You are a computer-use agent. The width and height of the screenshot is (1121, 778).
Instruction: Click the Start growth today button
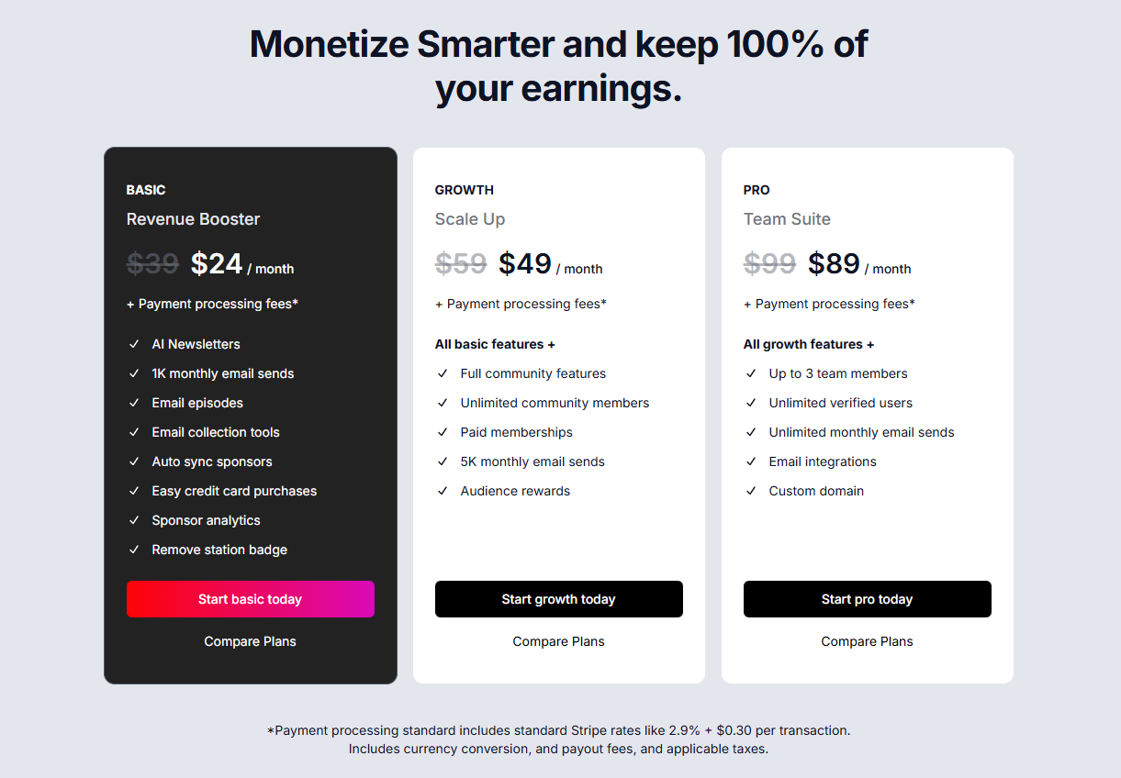(558, 599)
